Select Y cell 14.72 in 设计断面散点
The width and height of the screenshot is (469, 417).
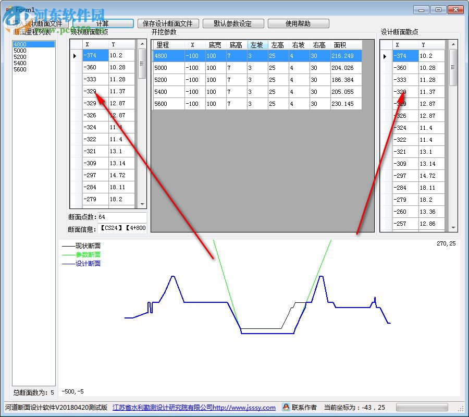coord(431,176)
